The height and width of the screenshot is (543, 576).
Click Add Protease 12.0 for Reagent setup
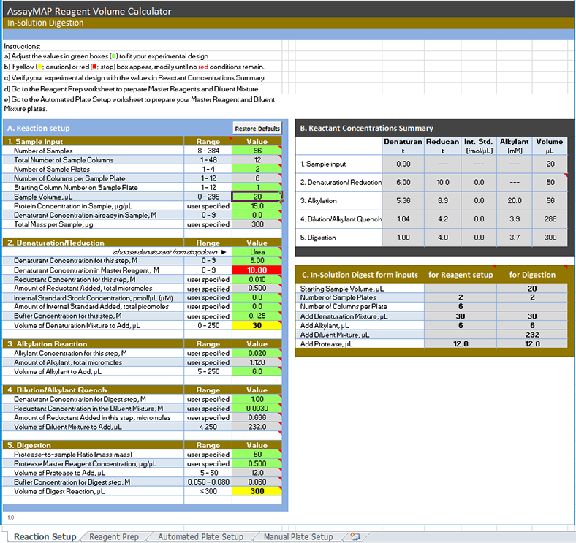pyautogui.click(x=461, y=344)
